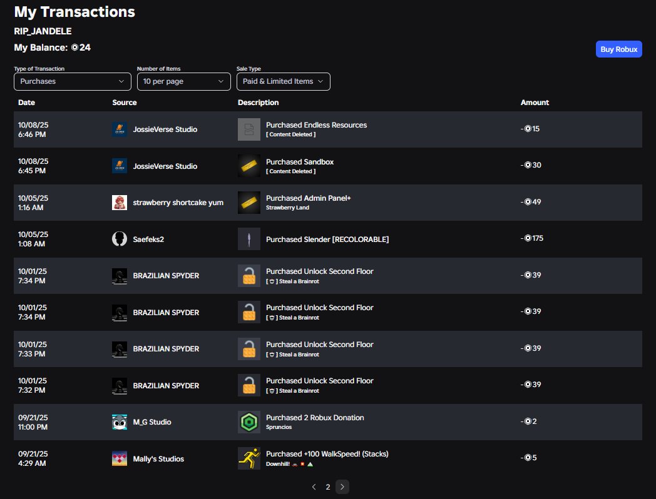This screenshot has height=499, width=656.
Task: Open BRAZILIAN SPYDER avatar in 7:32 PM row
Action: click(x=119, y=385)
